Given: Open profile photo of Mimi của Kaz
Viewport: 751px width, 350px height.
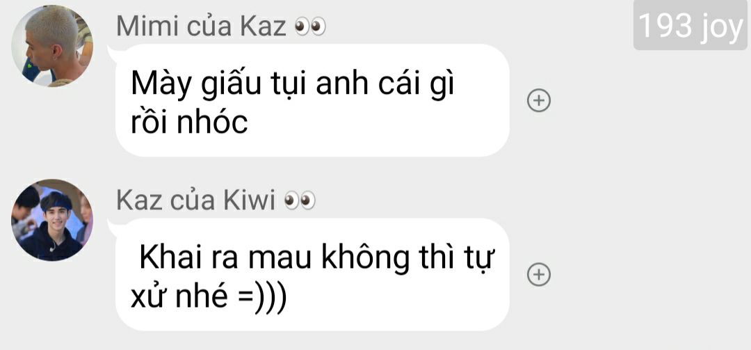Looking at the screenshot, I should pos(52,45).
